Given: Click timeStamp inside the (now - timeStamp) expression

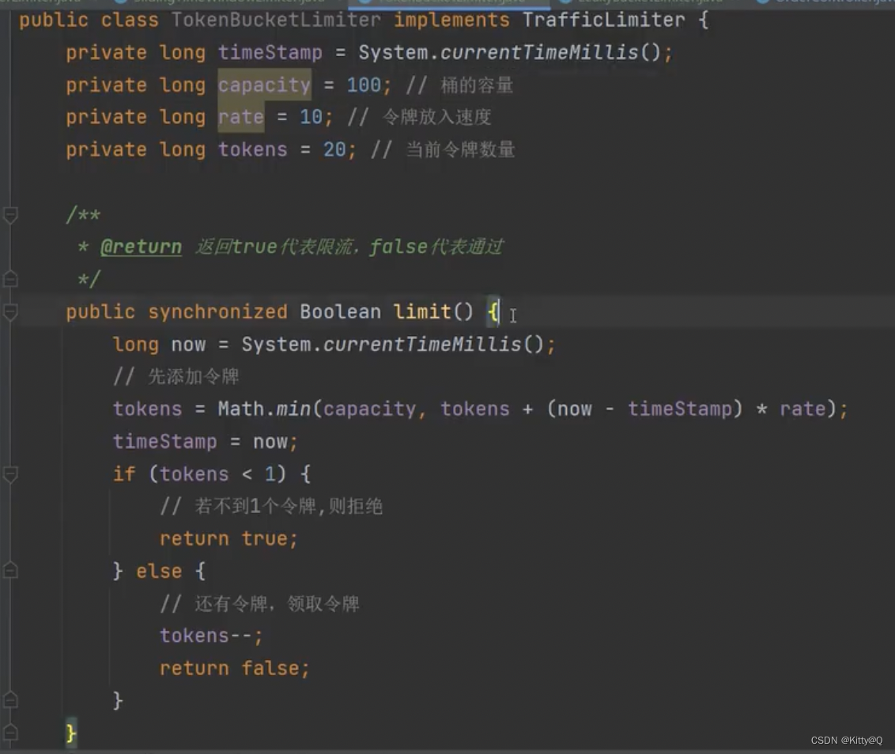Looking at the screenshot, I should [680, 409].
